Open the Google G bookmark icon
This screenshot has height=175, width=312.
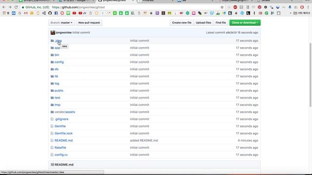click(x=19, y=13)
